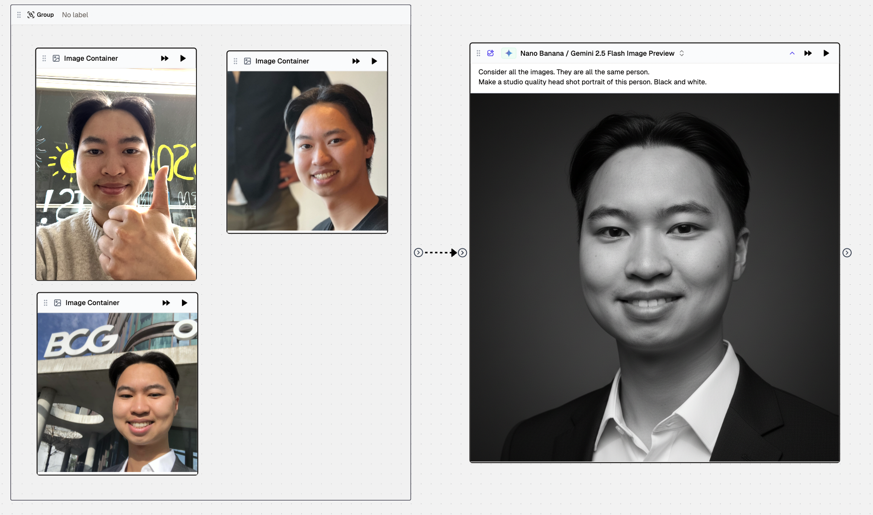Click fast-forward on top-right Image Container
Viewport: 873px width, 515px height.
point(356,61)
